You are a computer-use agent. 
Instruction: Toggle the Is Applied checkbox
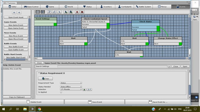click(x=61, y=92)
